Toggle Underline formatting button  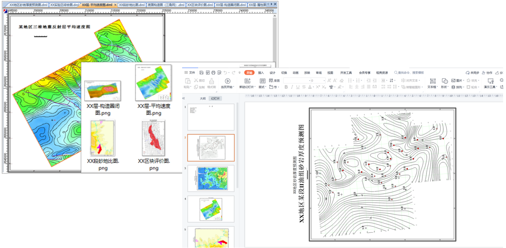tap(298, 87)
